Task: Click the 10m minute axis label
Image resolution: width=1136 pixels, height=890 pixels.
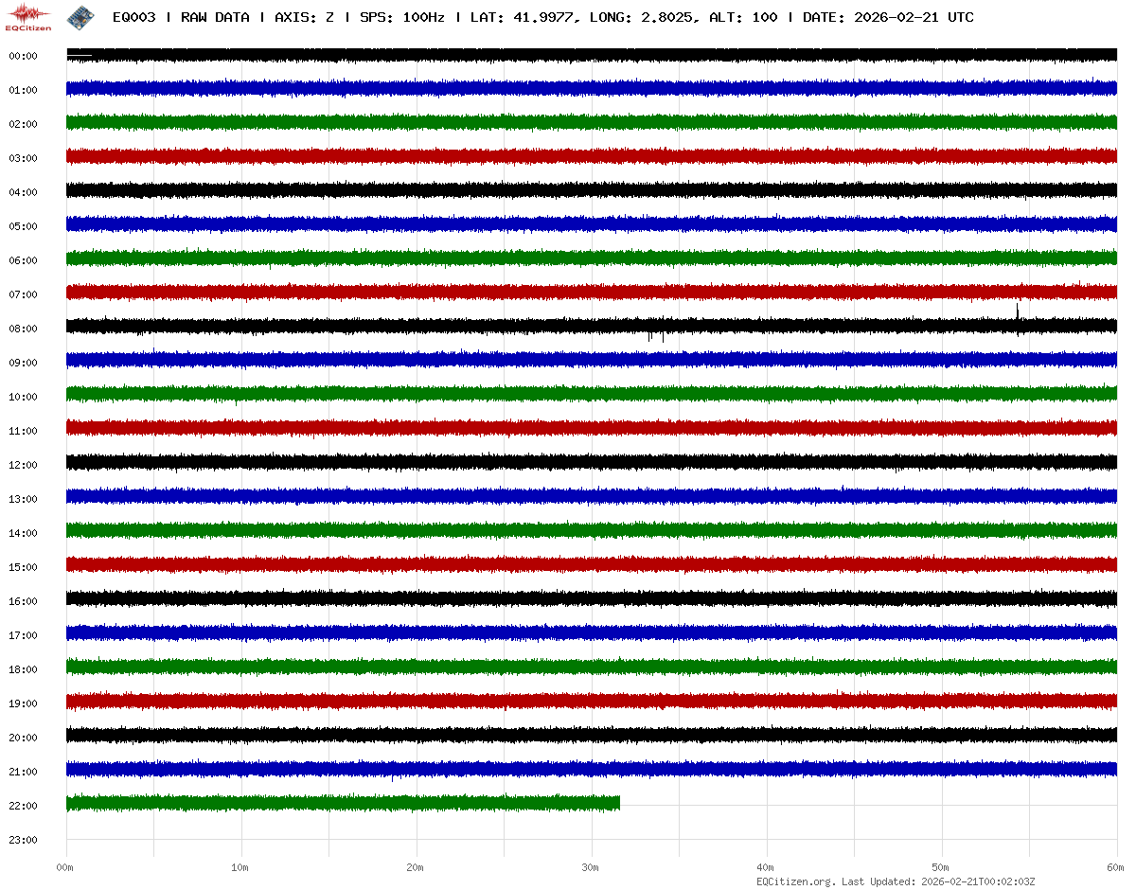Action: pyautogui.click(x=240, y=867)
